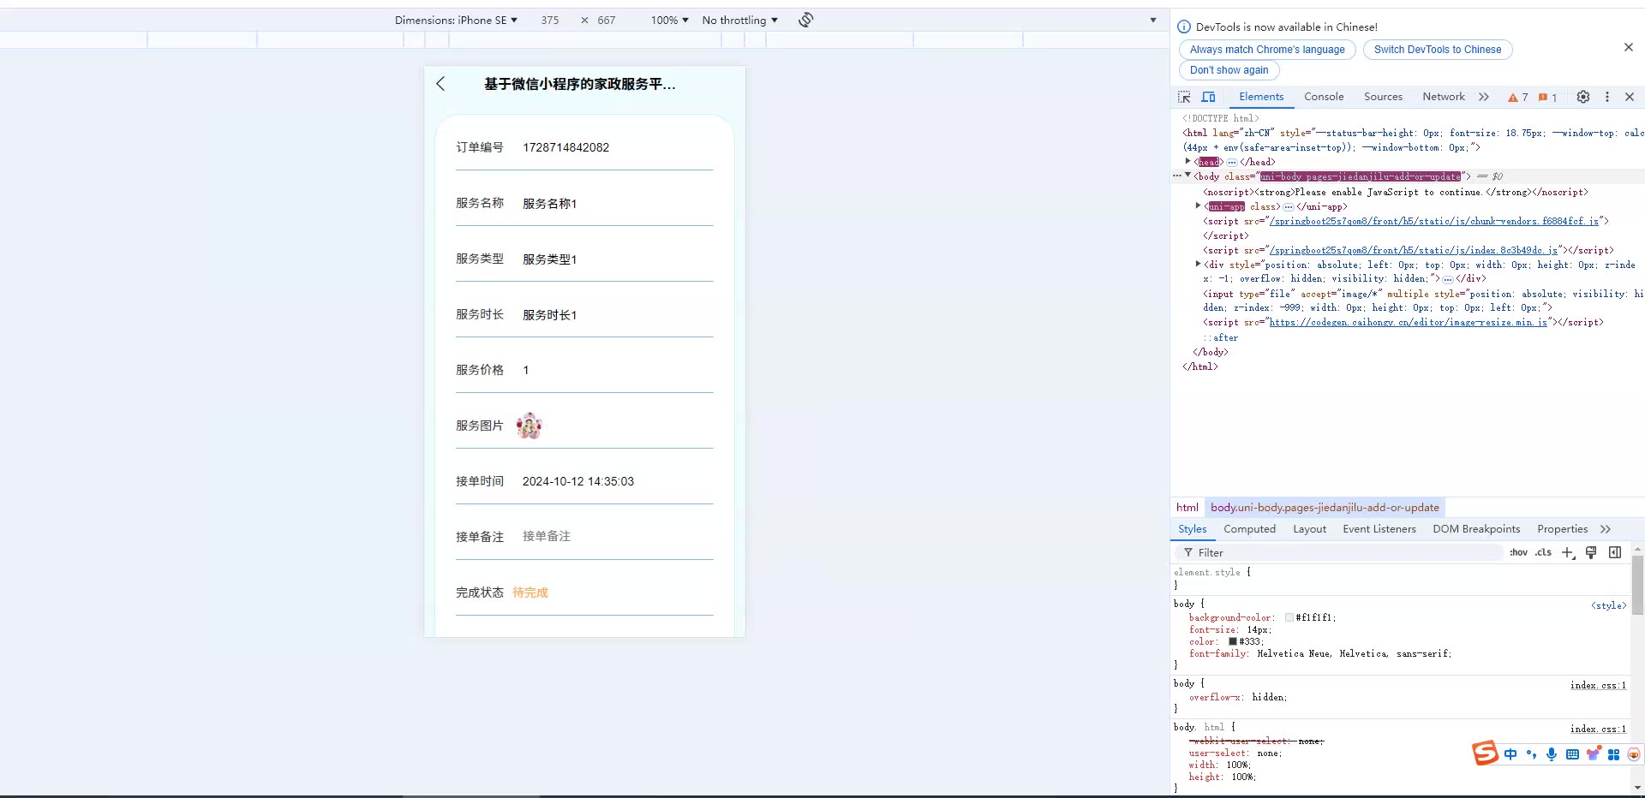Dismiss the DevTools language notification bar
1645x798 pixels.
coord(1629,47)
